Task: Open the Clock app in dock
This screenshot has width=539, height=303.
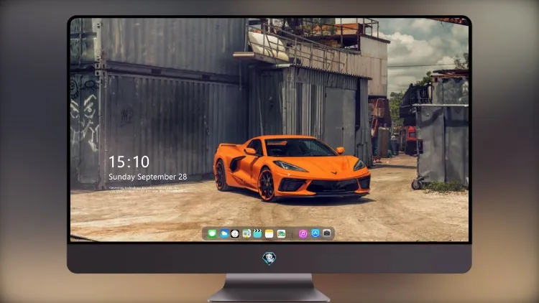Action: point(235,233)
